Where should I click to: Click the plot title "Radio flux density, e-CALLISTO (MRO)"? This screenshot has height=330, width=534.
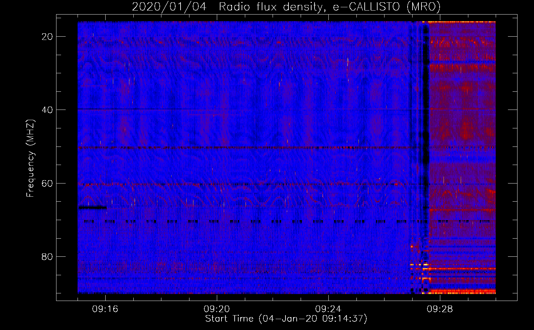pyautogui.click(x=329, y=7)
